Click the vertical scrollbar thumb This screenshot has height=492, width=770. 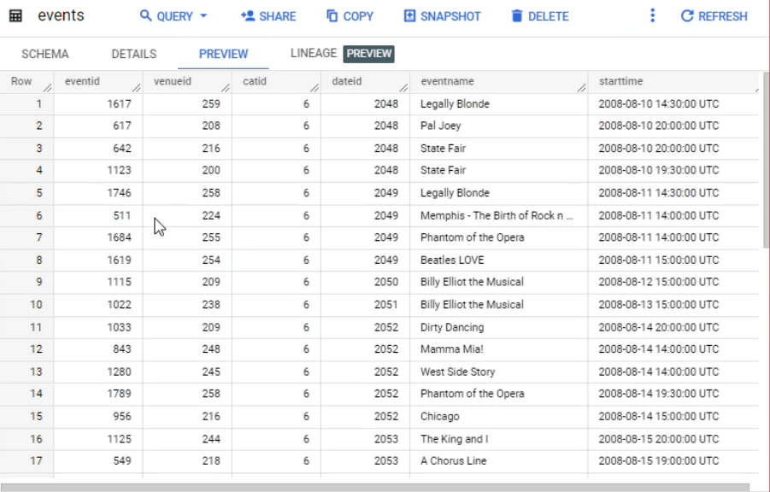[766, 160]
